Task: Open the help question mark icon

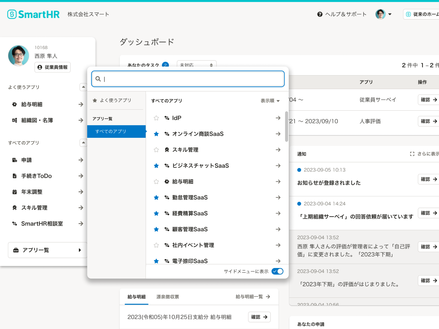Action: pos(320,14)
